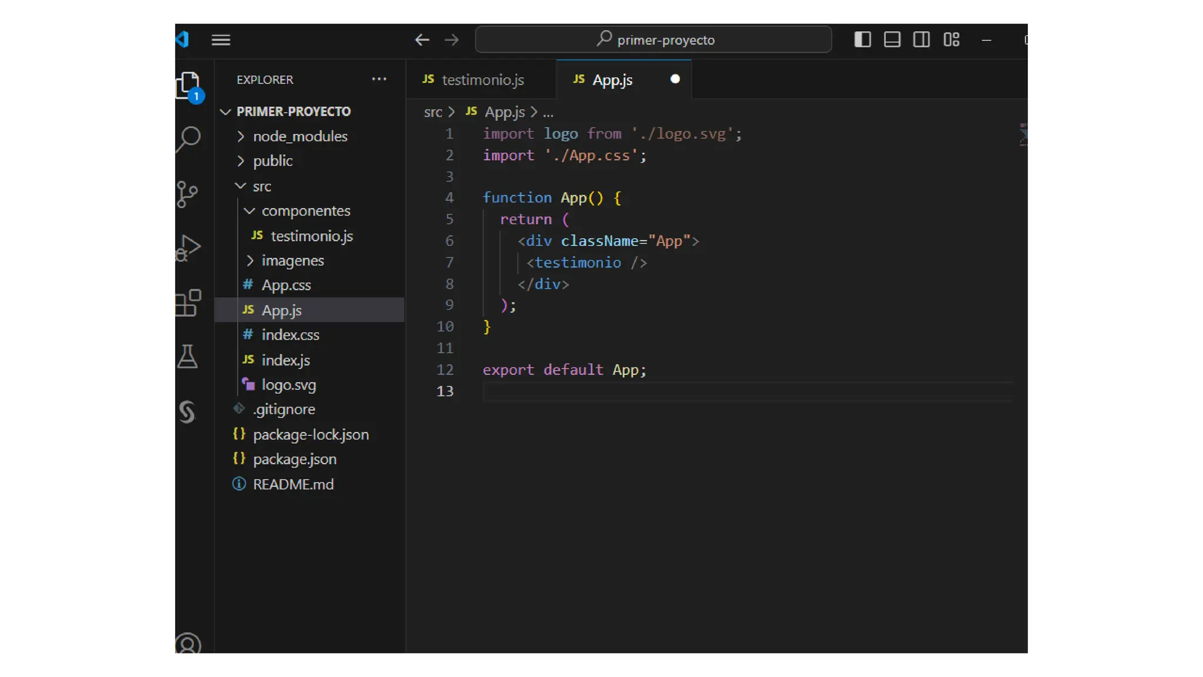This screenshot has width=1203, height=677.
Task: Open App.css in the file tree
Action: [310, 285]
